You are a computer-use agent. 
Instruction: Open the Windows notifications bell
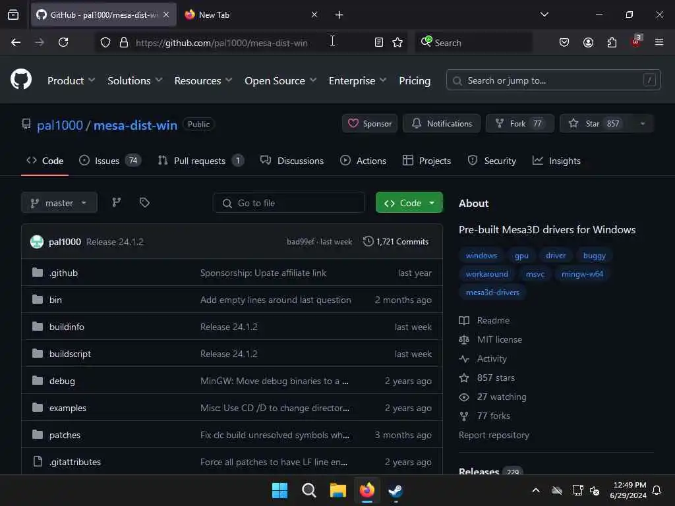tap(657, 490)
